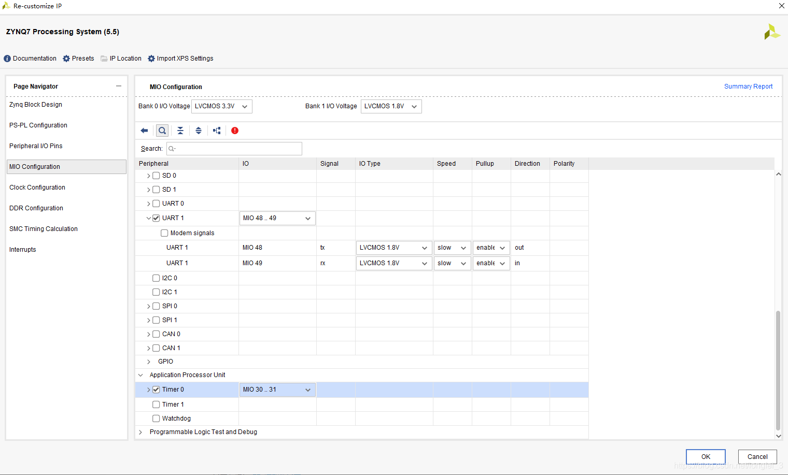Open Pullup dropdown for MIO 48 row
Viewport: 788px width, 475px height.
click(491, 248)
